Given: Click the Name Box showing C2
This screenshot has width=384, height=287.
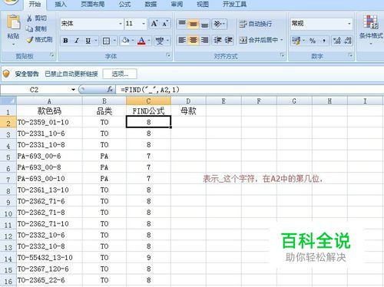Looking at the screenshot, I should point(34,90).
